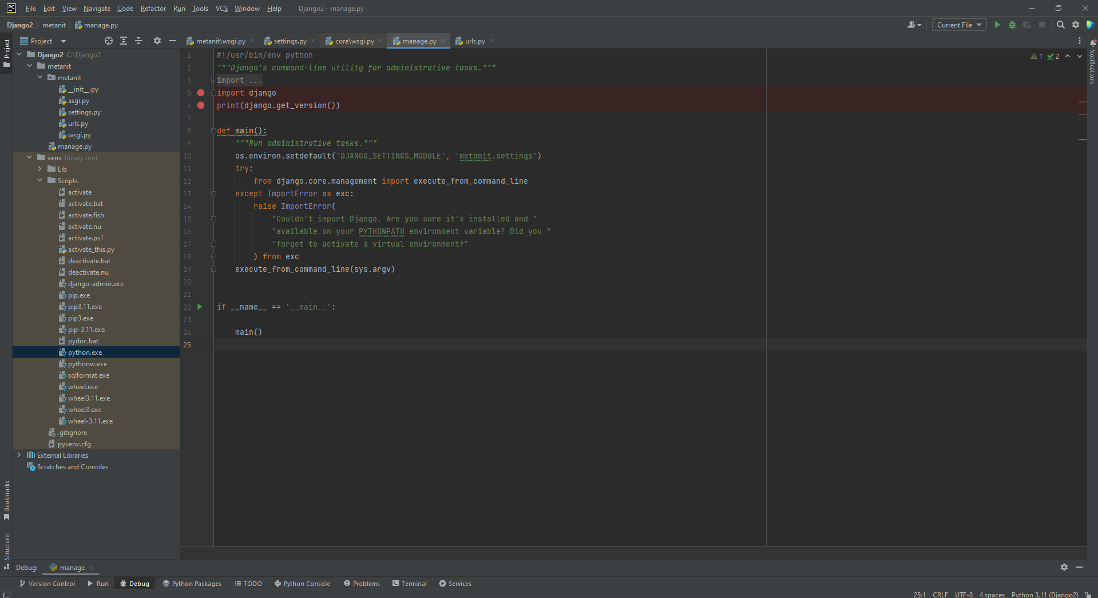Expand folded import block on line 3
This screenshot has height=598, width=1098.
click(x=213, y=80)
